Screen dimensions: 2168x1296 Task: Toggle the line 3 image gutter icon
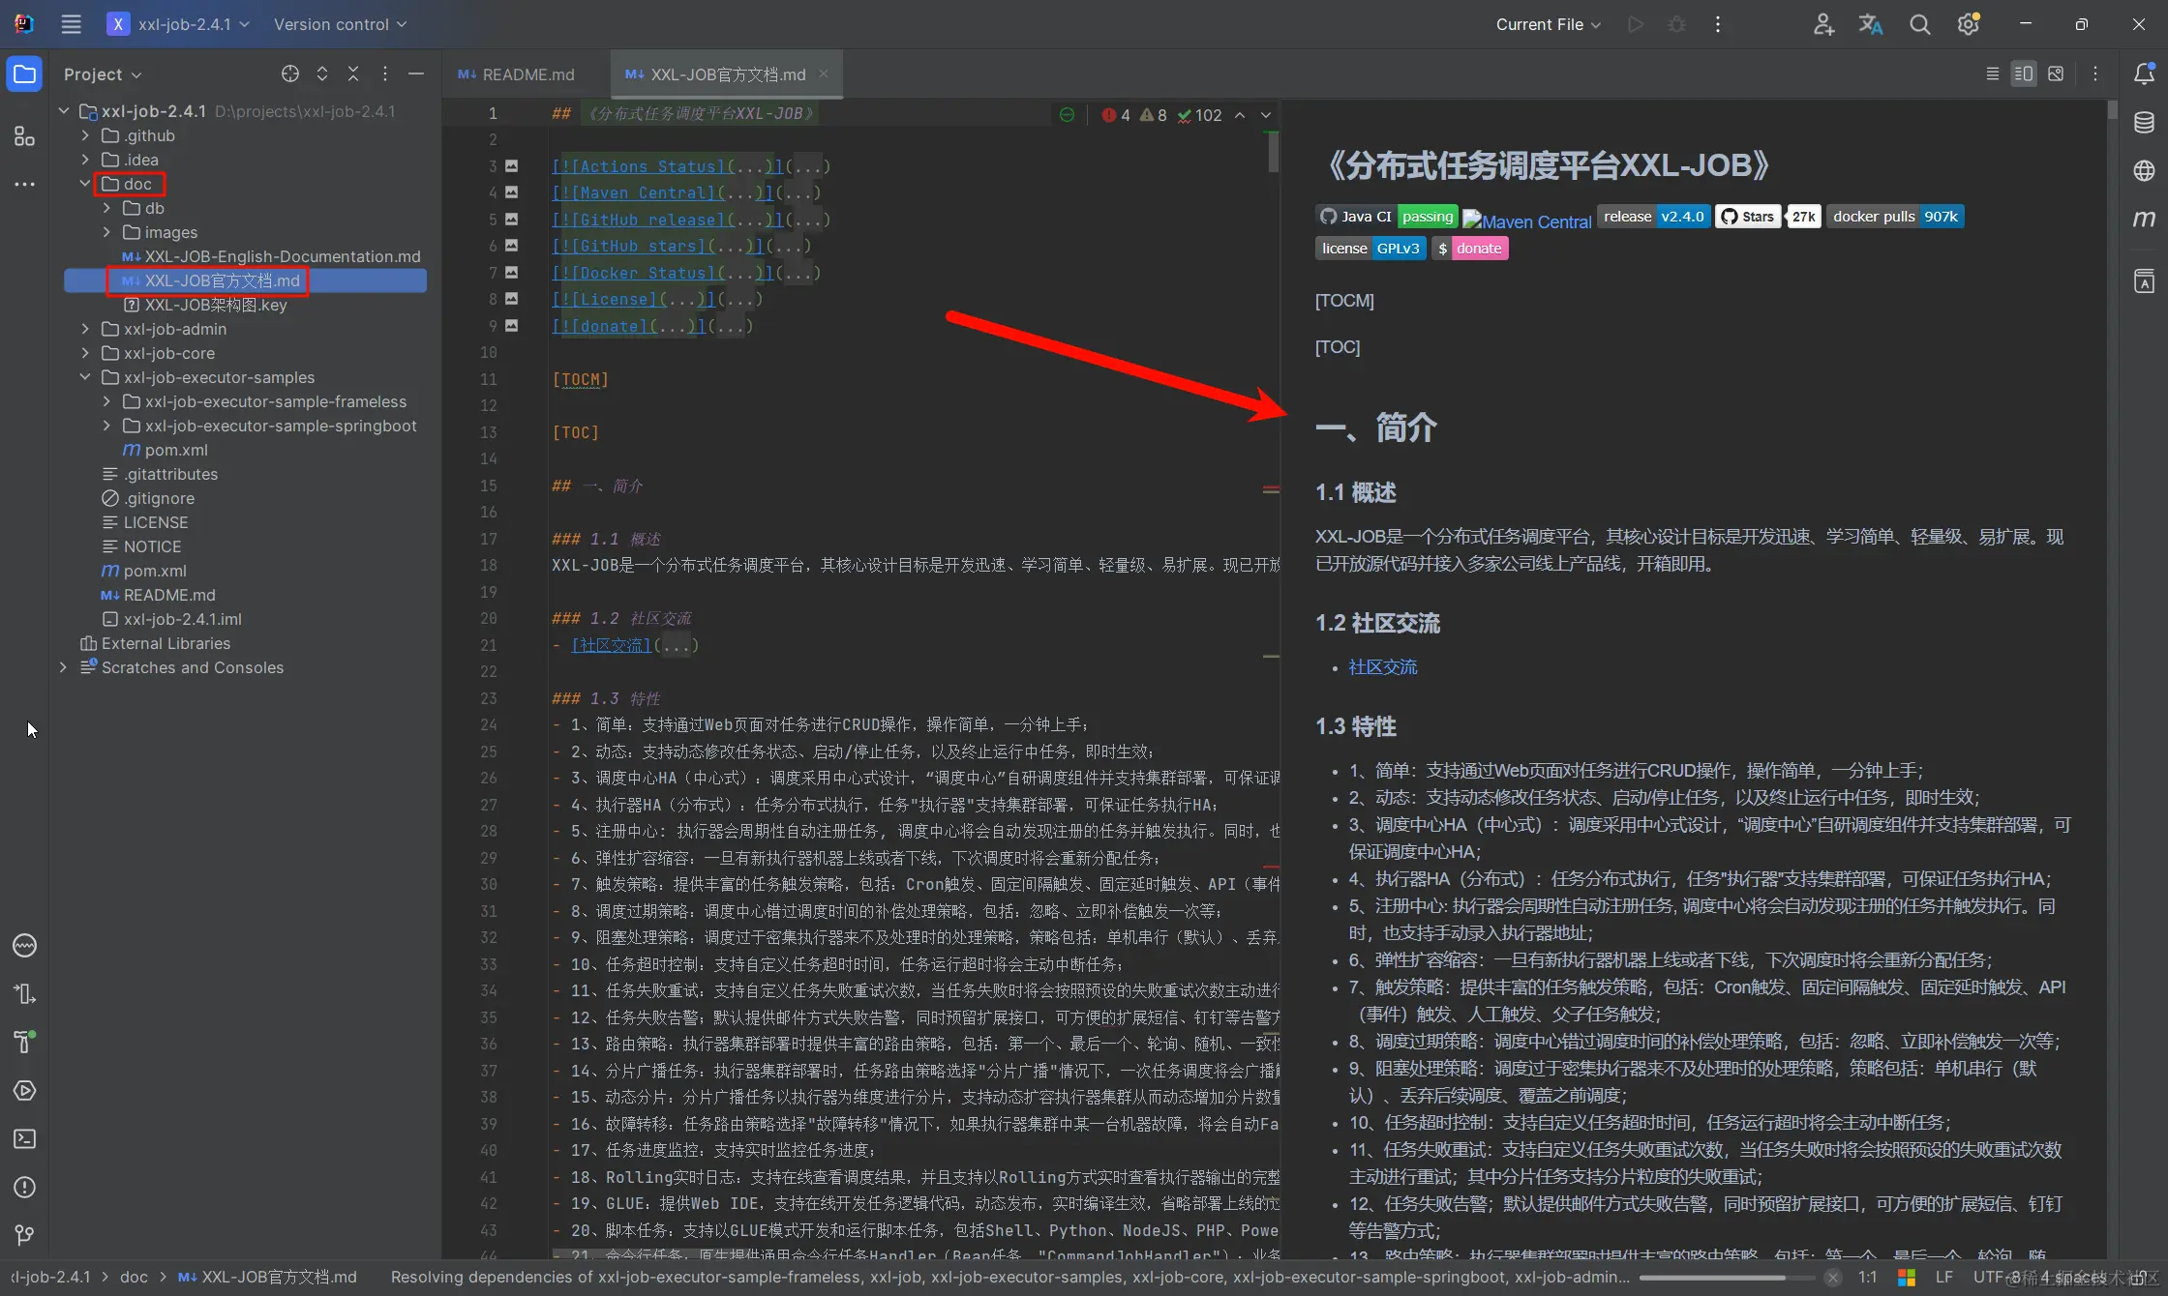511,166
